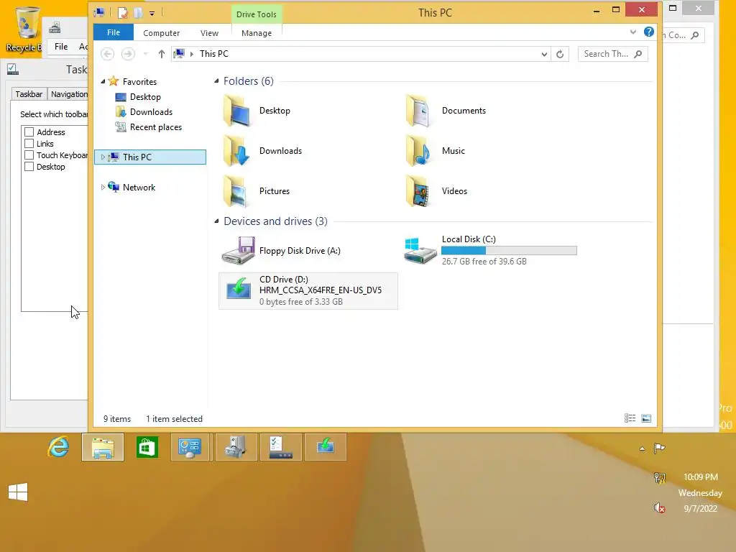Open the Manage ribbon tab
The image size is (736, 552).
click(257, 33)
